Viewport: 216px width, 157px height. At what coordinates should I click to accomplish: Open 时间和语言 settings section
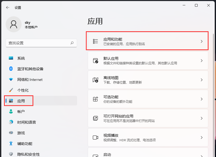click(26, 122)
